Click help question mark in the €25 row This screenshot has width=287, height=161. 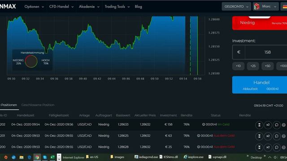pos(283,147)
